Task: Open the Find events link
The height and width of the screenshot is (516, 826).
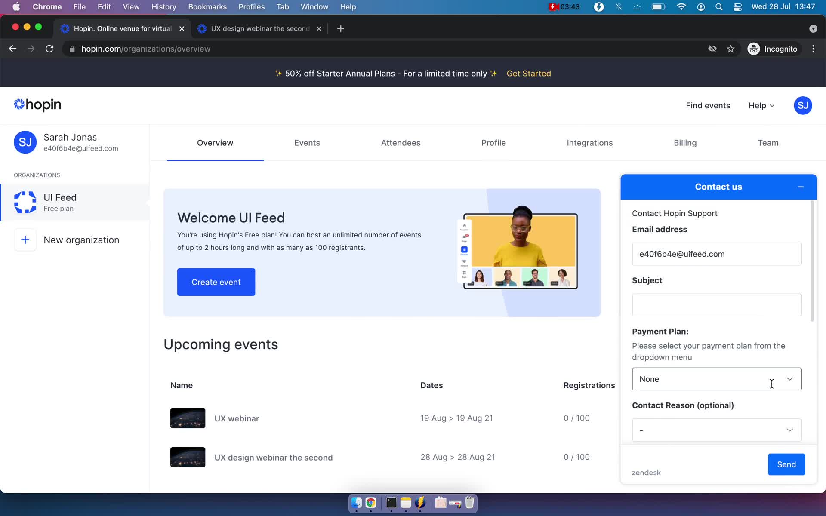Action: click(x=708, y=105)
